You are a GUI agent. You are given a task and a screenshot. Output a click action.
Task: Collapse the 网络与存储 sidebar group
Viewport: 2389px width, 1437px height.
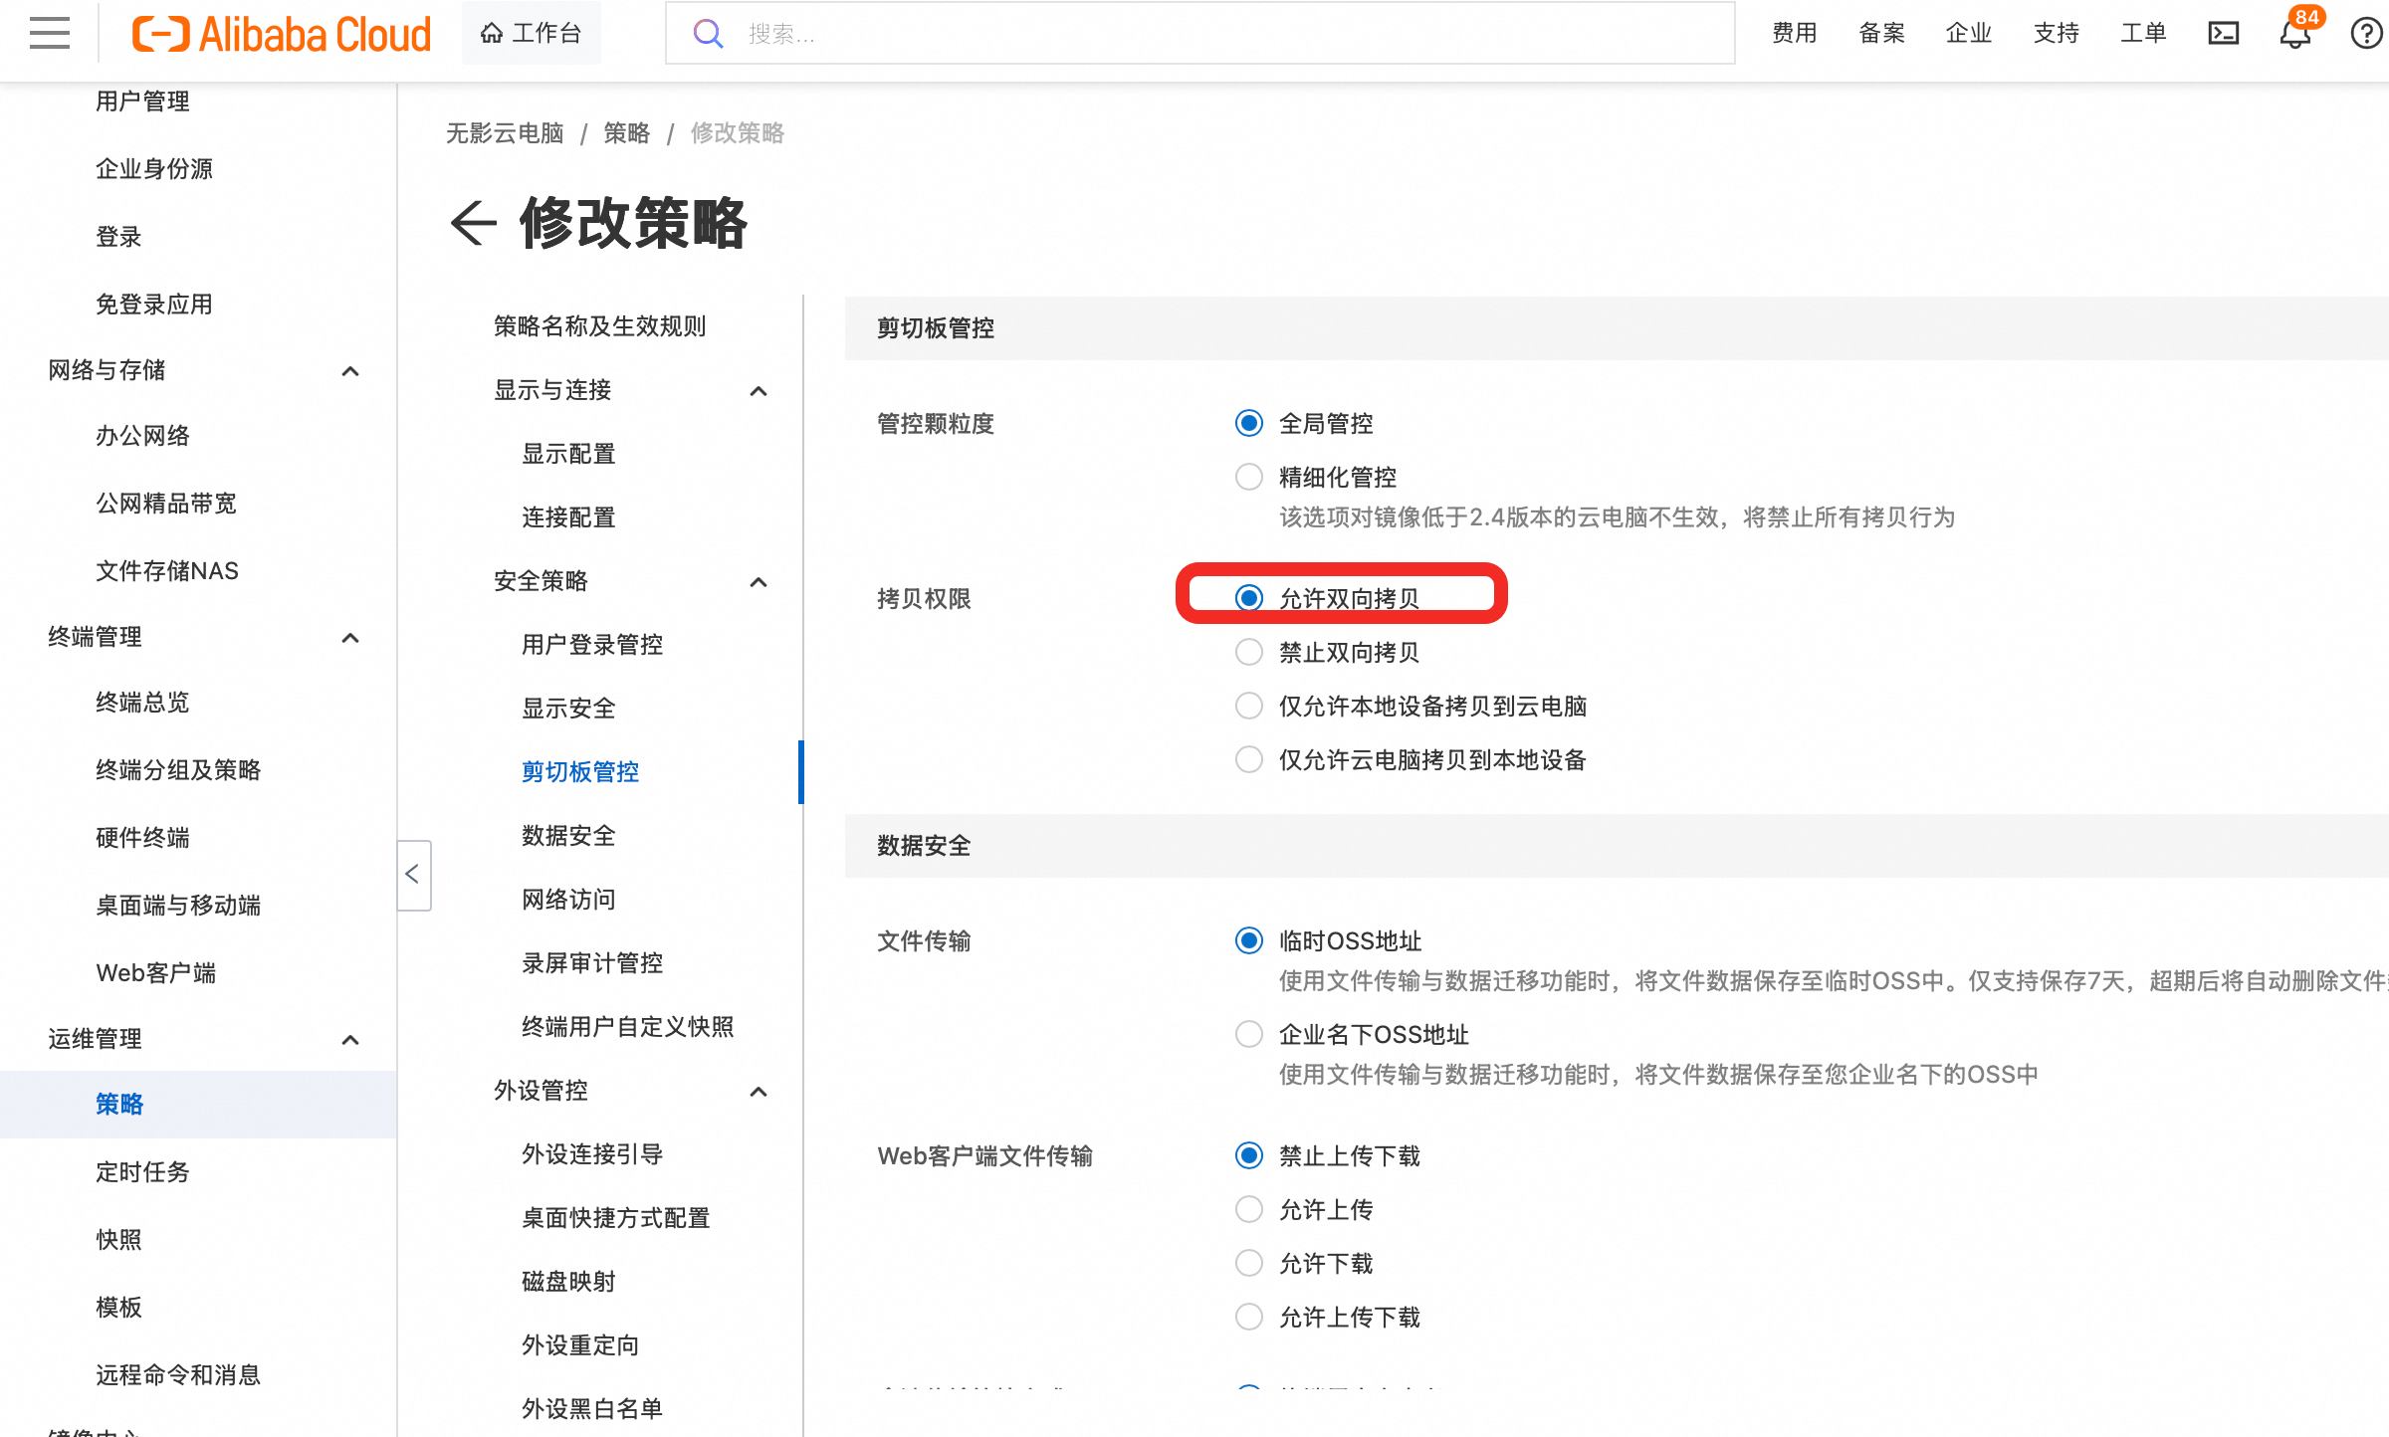[350, 371]
